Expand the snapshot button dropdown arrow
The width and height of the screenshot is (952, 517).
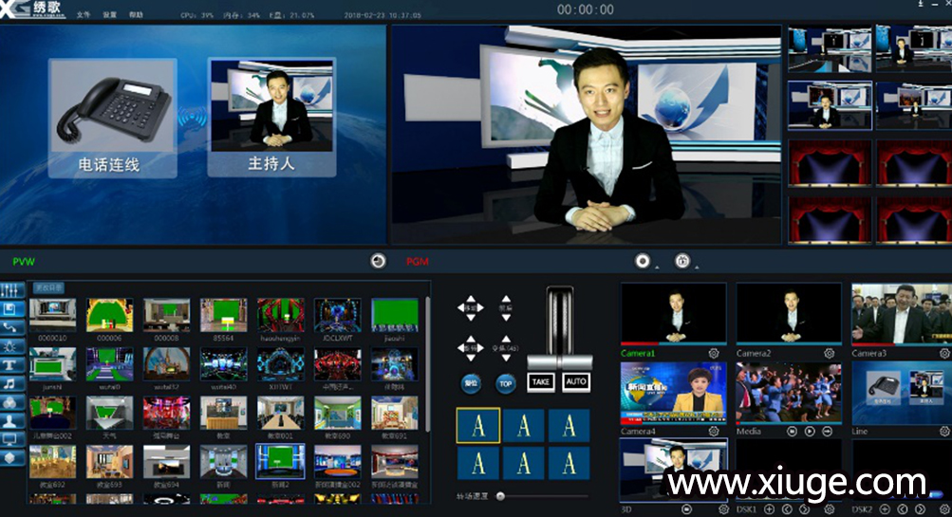tap(695, 265)
